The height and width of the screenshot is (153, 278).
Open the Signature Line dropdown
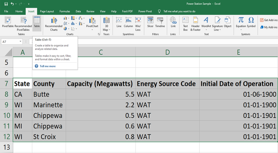click(220, 30)
